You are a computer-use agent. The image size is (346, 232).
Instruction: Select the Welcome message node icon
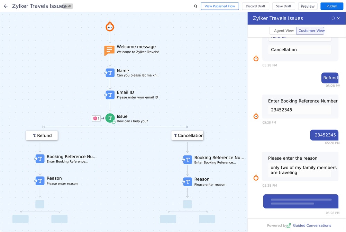tap(109, 50)
